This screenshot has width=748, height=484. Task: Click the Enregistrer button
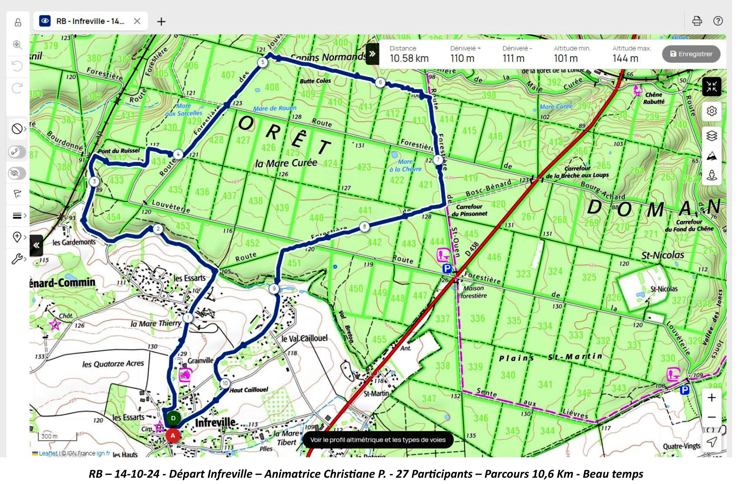tap(691, 54)
